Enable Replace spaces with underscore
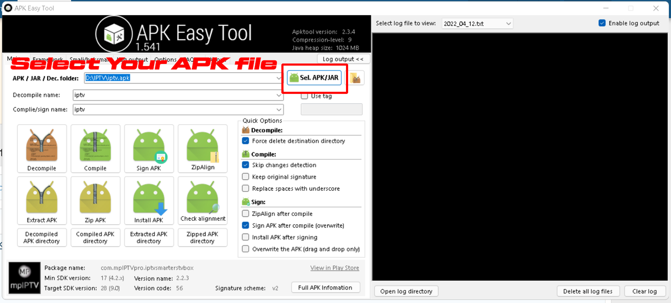This screenshot has height=303, width=671. coord(245,189)
